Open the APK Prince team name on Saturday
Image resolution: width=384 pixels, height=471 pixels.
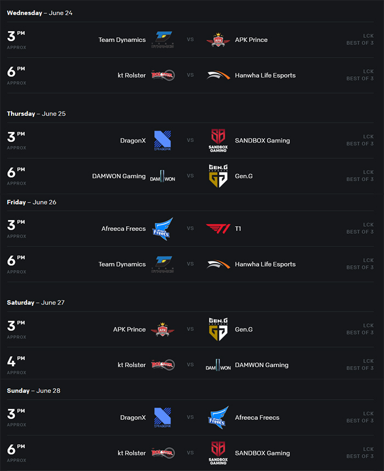(129, 329)
